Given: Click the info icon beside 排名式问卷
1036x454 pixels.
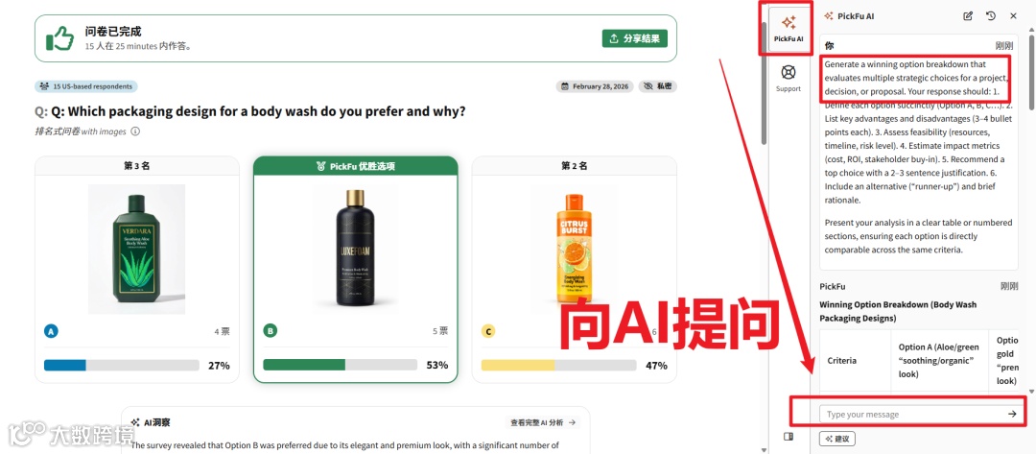Looking at the screenshot, I should pyautogui.click(x=135, y=131).
